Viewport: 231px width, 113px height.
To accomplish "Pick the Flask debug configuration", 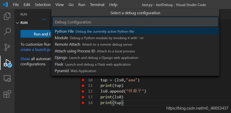I will [59, 64].
